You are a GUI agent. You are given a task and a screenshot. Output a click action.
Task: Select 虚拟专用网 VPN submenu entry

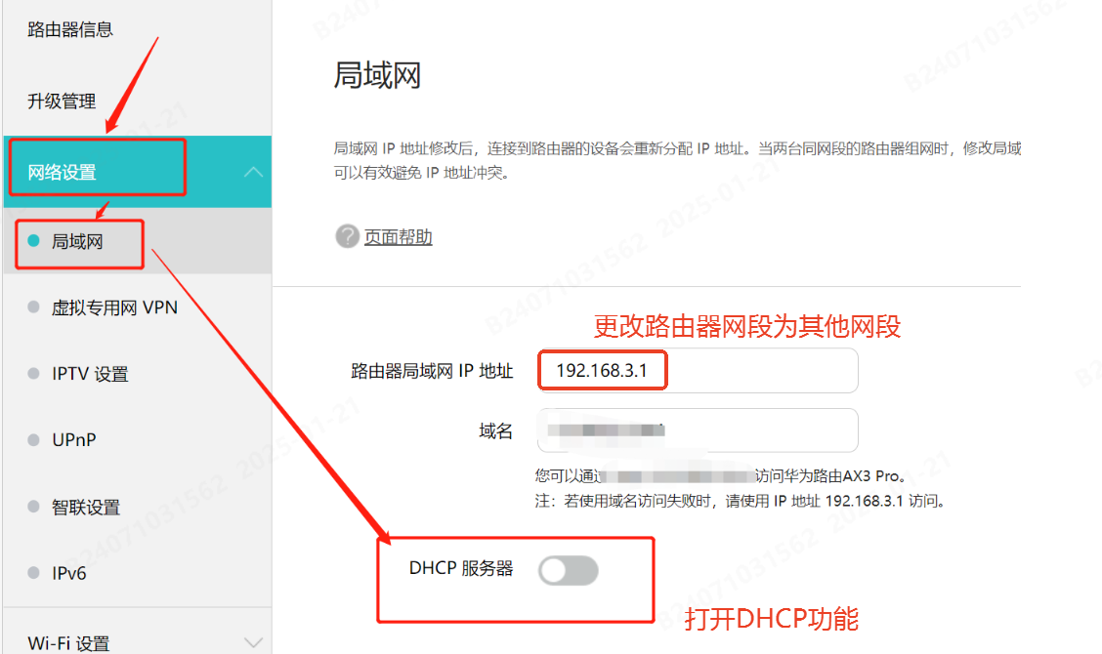coord(114,307)
